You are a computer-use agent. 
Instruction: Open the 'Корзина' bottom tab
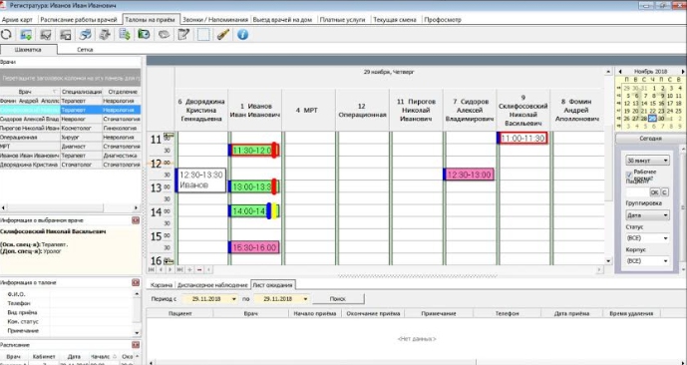click(162, 285)
